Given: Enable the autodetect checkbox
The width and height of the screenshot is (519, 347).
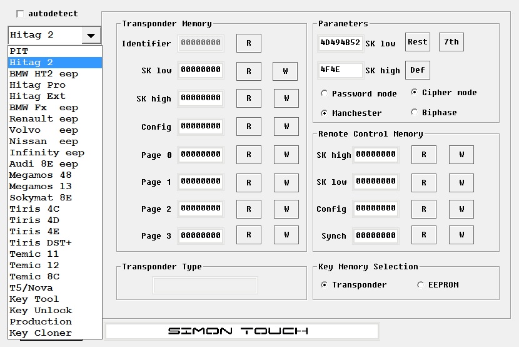Looking at the screenshot, I should (x=20, y=14).
